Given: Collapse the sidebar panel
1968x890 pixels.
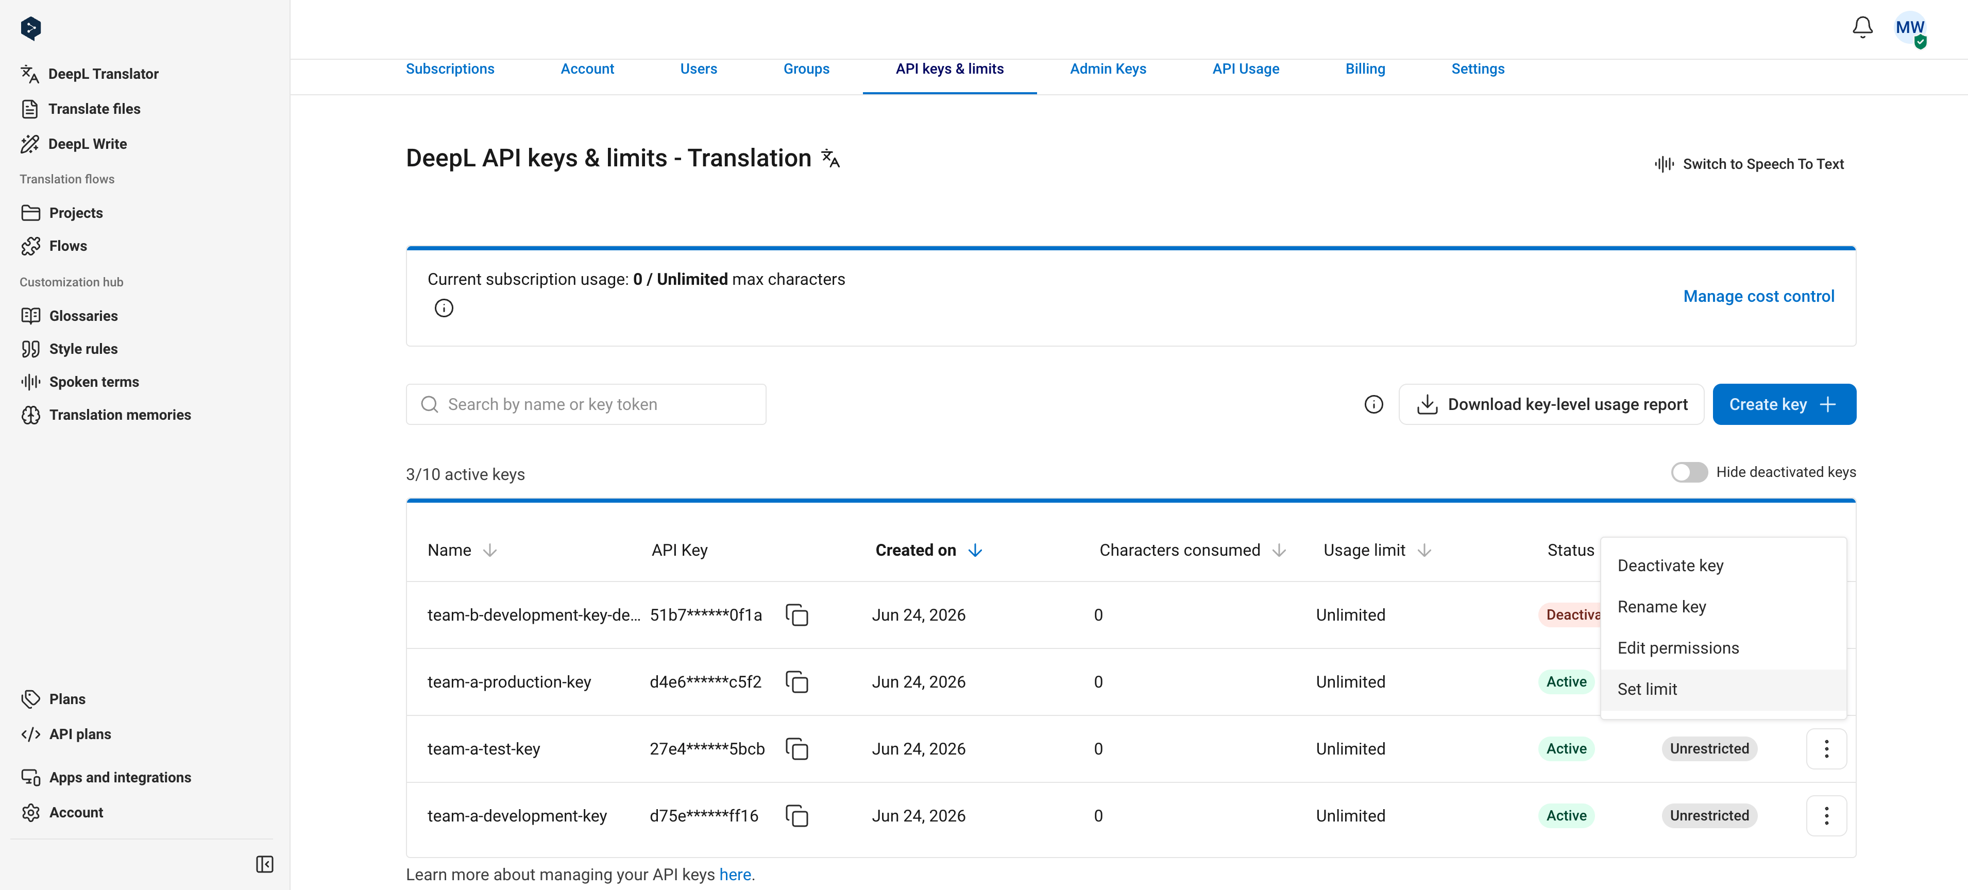Looking at the screenshot, I should (264, 864).
